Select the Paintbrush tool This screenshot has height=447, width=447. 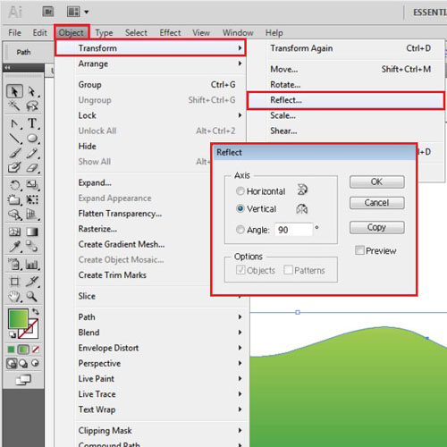[14, 153]
